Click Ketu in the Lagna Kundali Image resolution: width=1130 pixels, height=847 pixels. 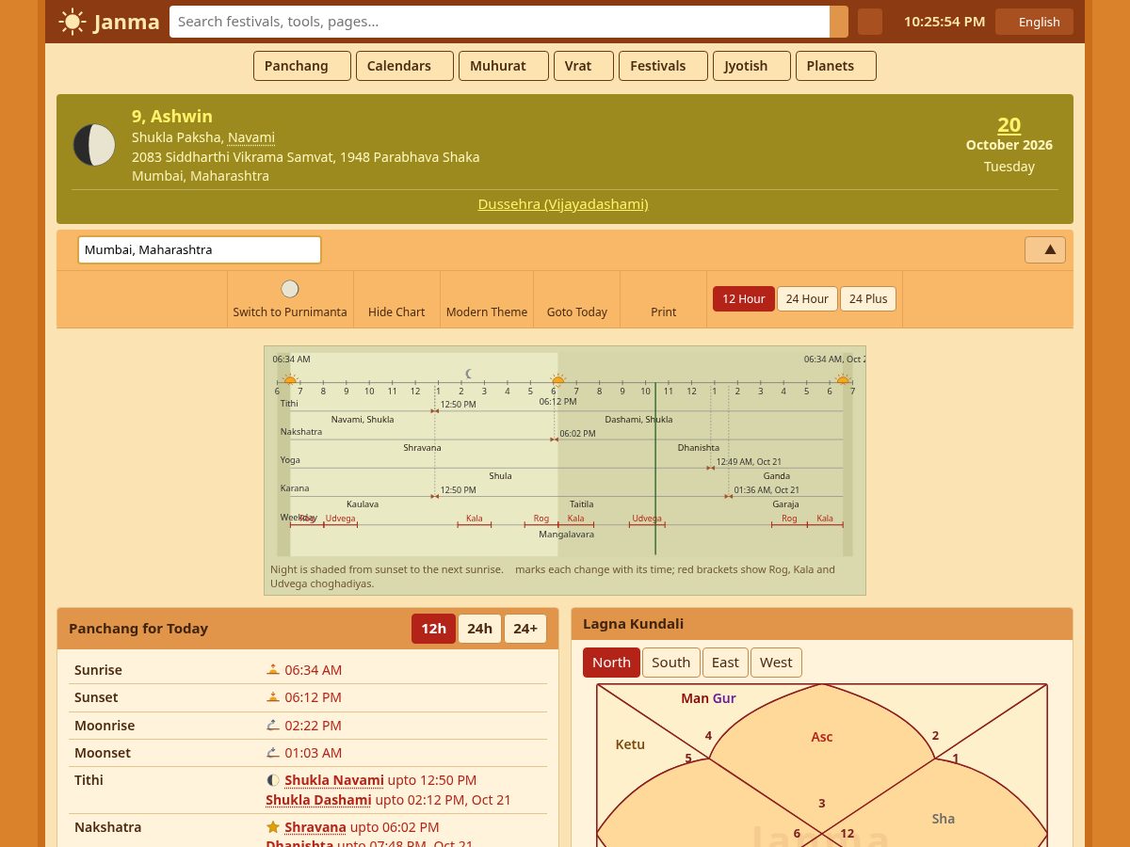630,744
